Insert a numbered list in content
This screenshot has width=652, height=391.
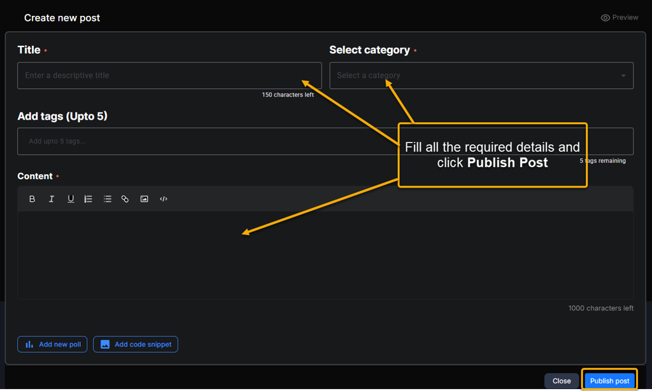[x=89, y=199]
